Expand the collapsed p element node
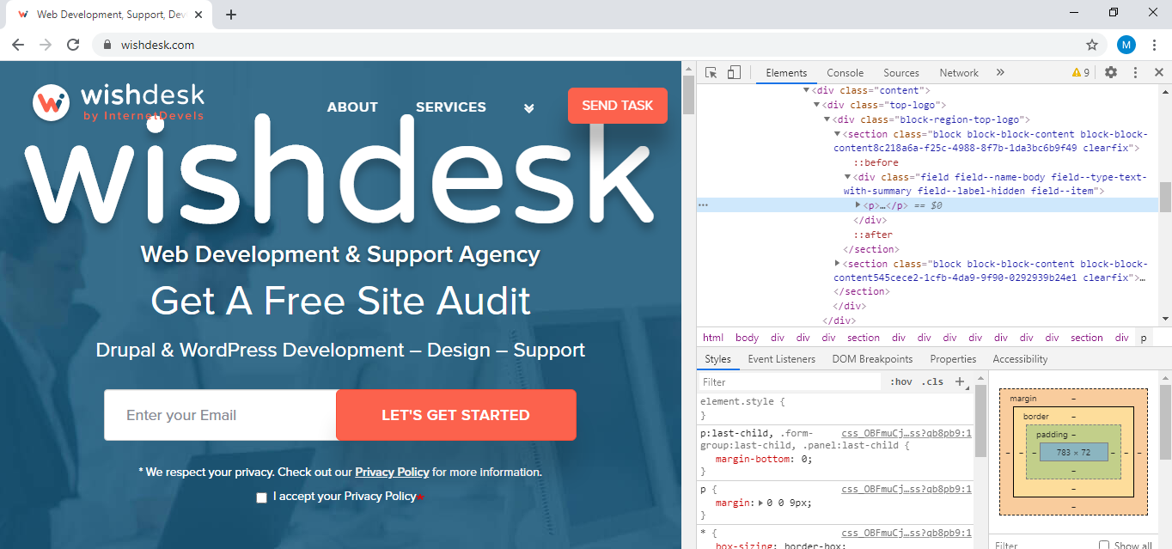The width and height of the screenshot is (1172, 549). point(858,205)
